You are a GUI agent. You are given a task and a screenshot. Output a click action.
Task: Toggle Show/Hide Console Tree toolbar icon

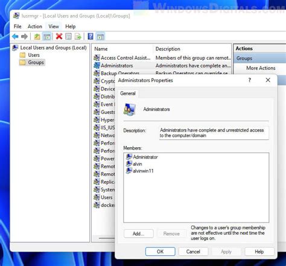coord(47,37)
